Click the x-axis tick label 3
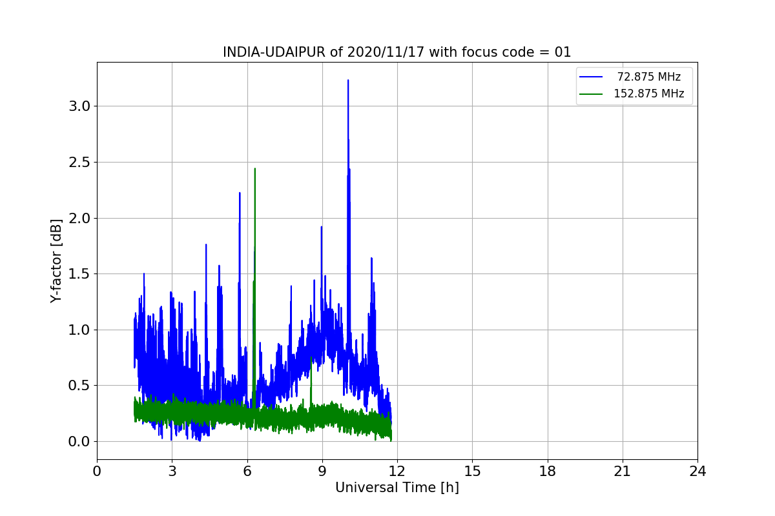The image size is (775, 516). click(x=172, y=471)
